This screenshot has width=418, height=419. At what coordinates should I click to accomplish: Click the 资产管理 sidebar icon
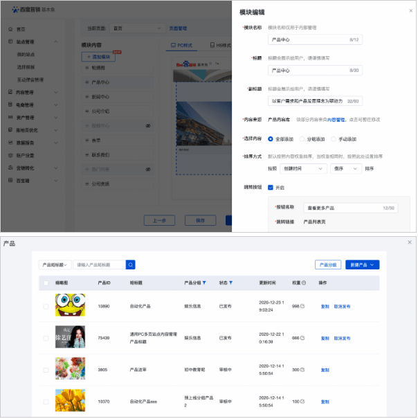pos(10,117)
